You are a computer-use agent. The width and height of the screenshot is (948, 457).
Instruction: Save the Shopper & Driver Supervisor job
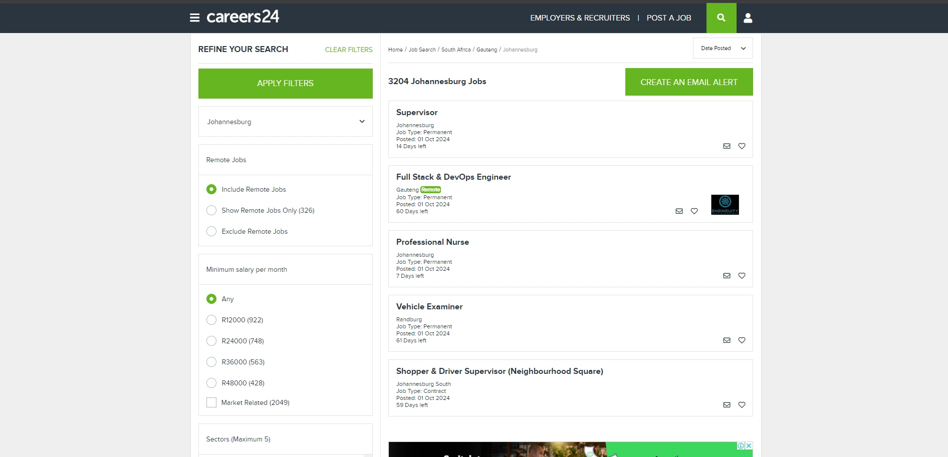[x=742, y=405]
